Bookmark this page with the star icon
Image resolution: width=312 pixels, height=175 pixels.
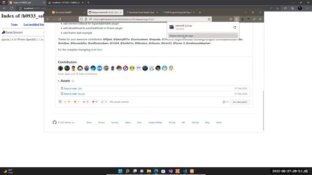click(x=209, y=19)
